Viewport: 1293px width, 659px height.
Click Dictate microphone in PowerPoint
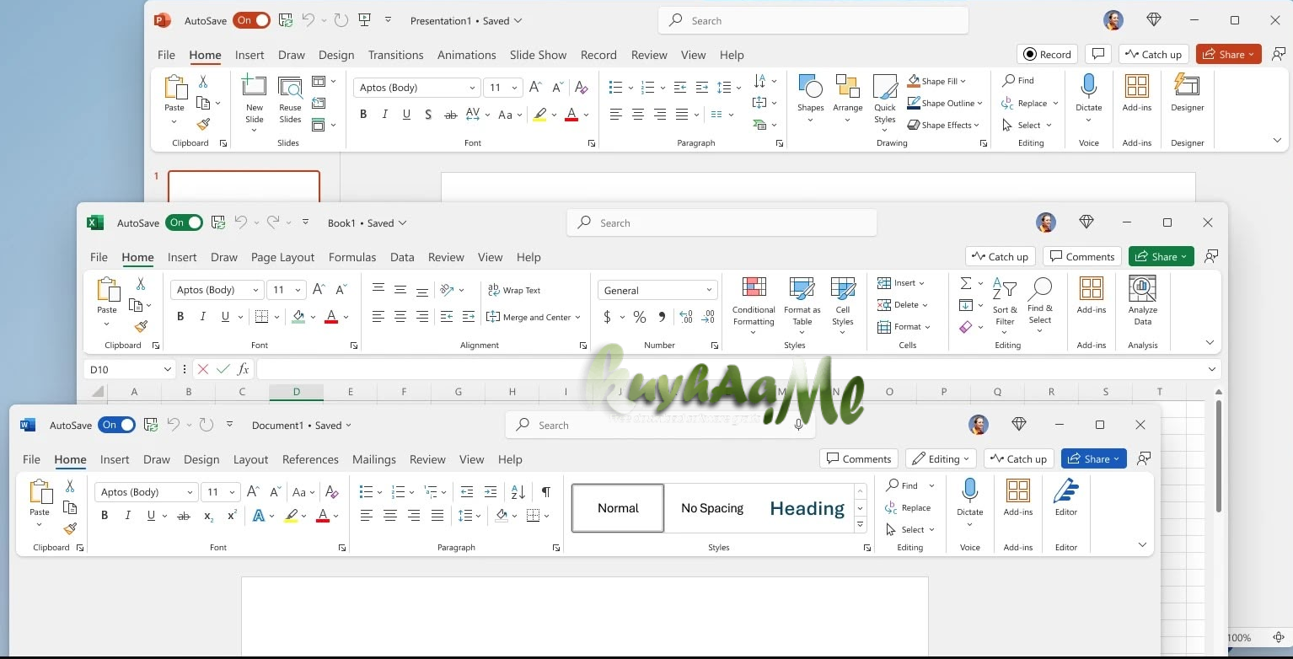coord(1089,85)
